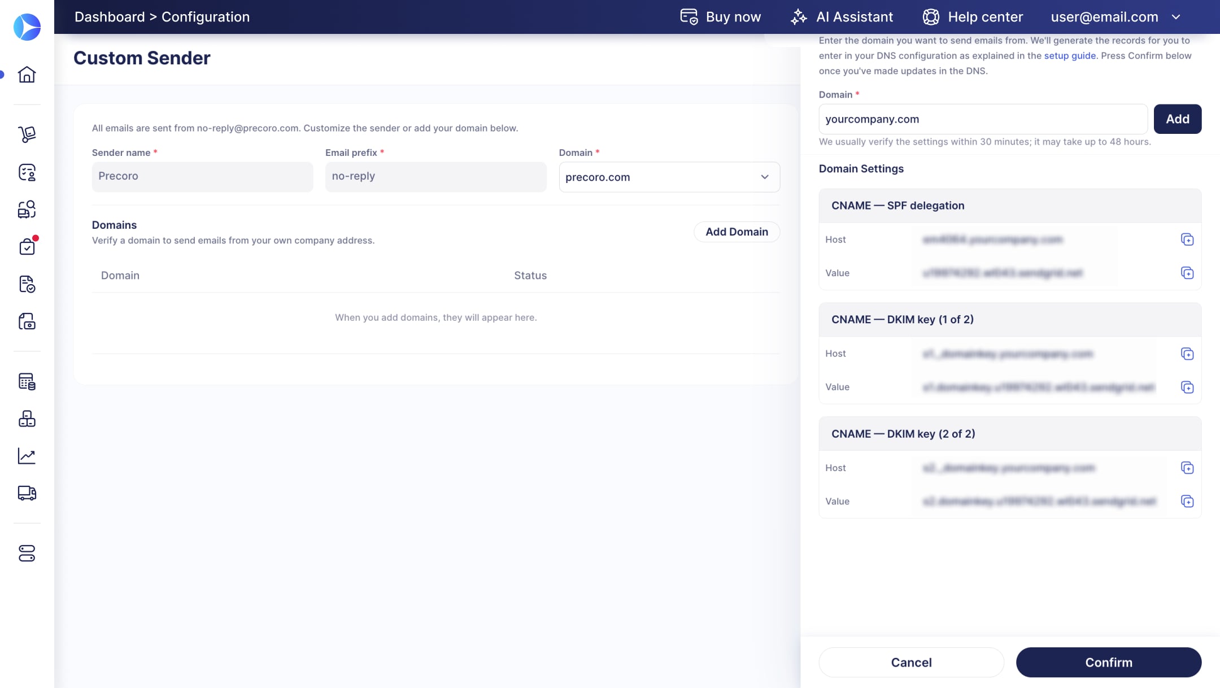
Task: Expand the precoro.com Domain dropdown
Action: click(669, 177)
